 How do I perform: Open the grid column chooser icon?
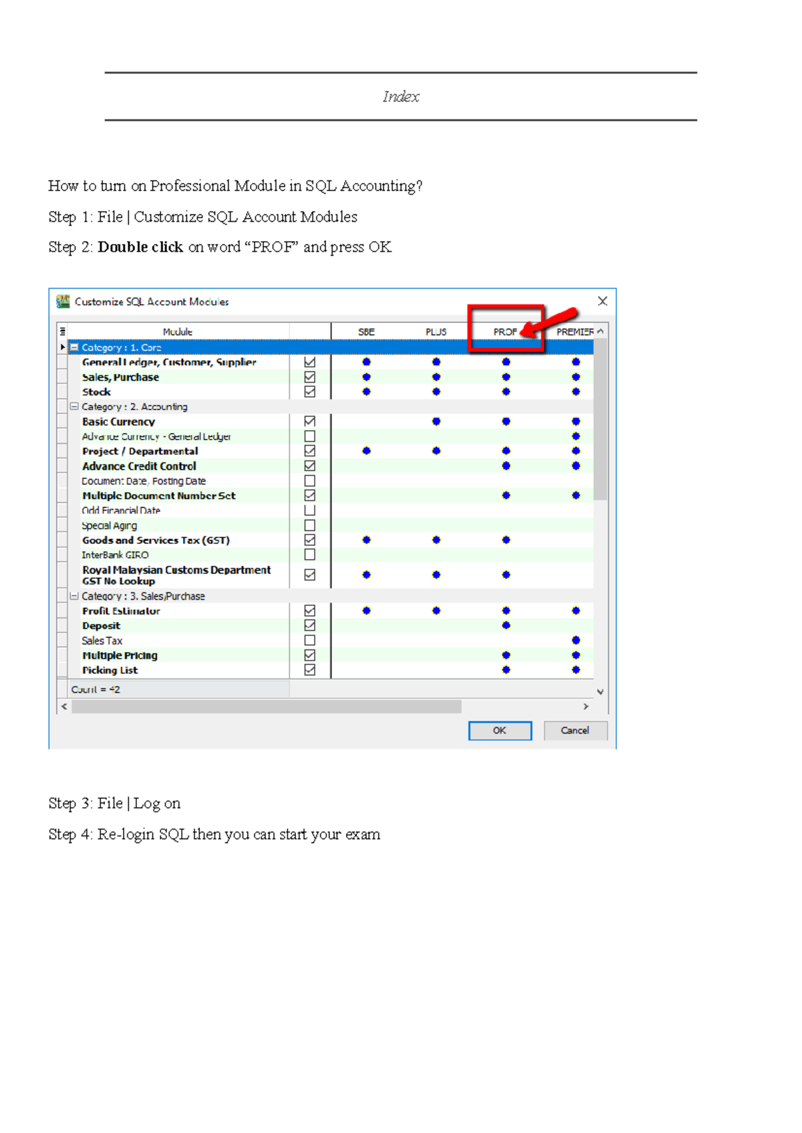tap(62, 331)
